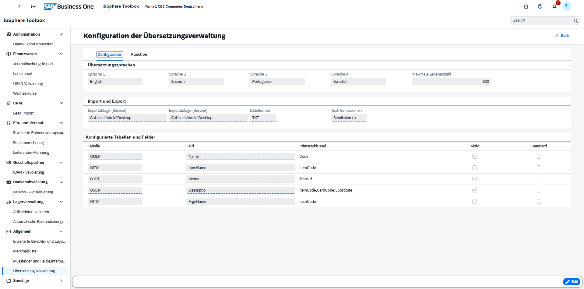
Task: Click the Finanzwesen icon in the sidebar
Action: click(9, 54)
